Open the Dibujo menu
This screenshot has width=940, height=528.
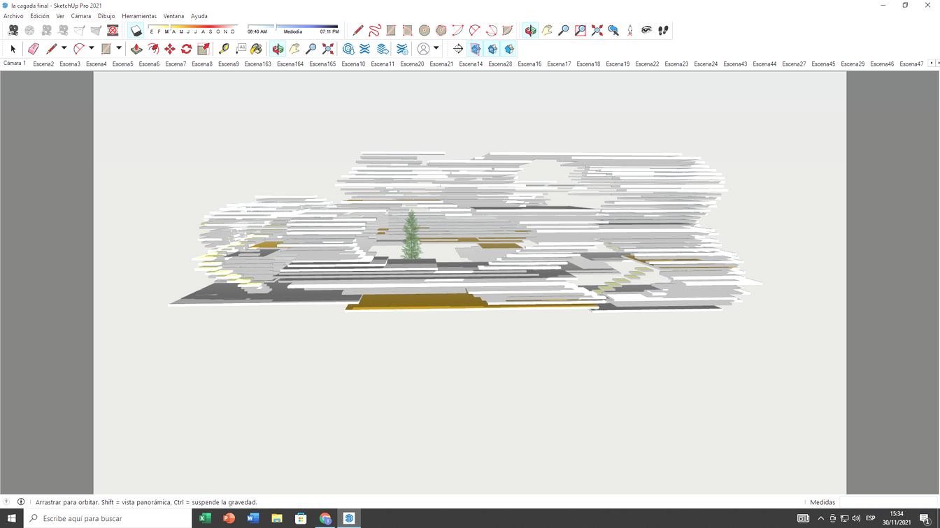106,16
